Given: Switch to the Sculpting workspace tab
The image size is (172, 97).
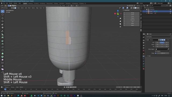Looking at the screenshot, I should 36,4.
